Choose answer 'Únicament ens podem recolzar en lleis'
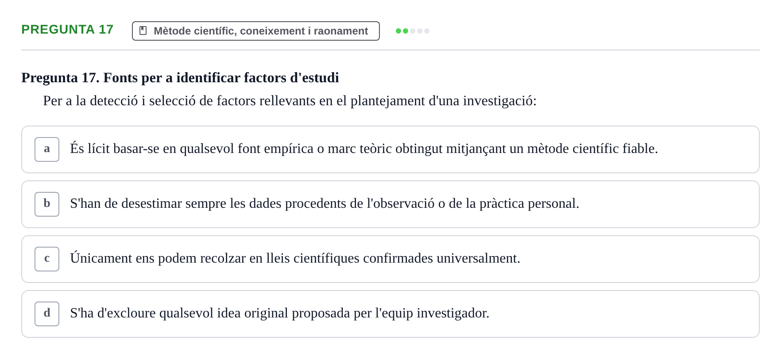 pyautogui.click(x=390, y=259)
